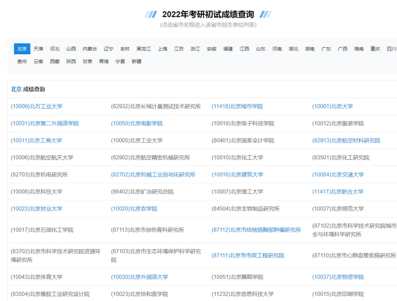This screenshot has height=301, width=397.
Task: Click (10023)北京协和医学院 entry
Action: (139, 294)
